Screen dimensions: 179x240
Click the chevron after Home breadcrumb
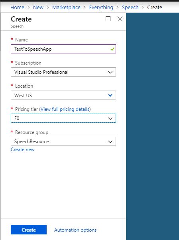(29, 7)
